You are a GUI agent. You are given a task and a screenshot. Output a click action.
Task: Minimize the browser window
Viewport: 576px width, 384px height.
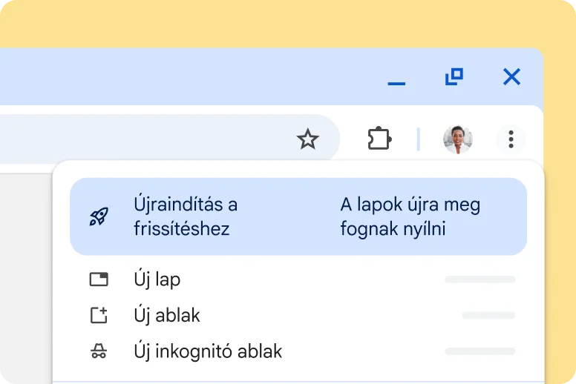coord(396,78)
